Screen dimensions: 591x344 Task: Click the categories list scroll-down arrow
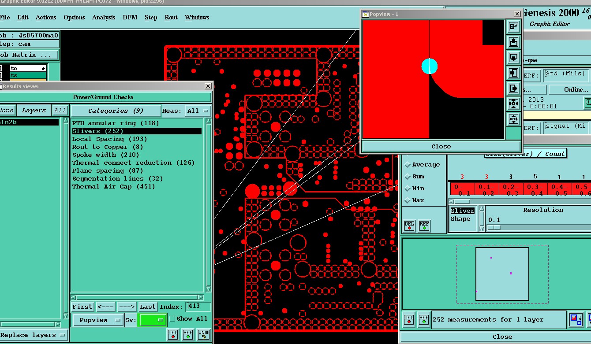pos(209,289)
